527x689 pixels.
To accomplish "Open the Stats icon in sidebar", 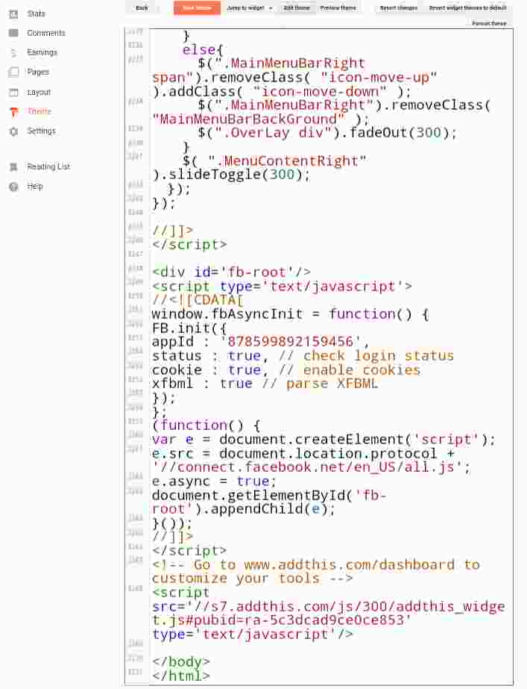I will tap(13, 14).
